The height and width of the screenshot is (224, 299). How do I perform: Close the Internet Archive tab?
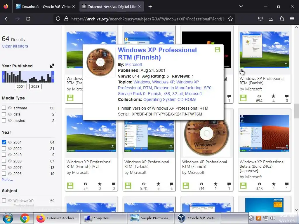(x=139, y=6)
